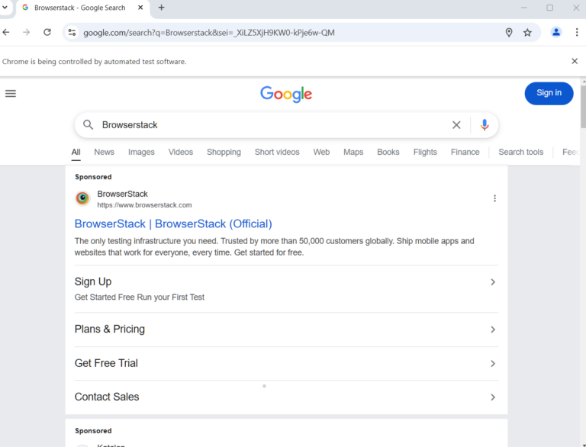Open the Chrome profile icon
586x447 pixels.
point(556,32)
